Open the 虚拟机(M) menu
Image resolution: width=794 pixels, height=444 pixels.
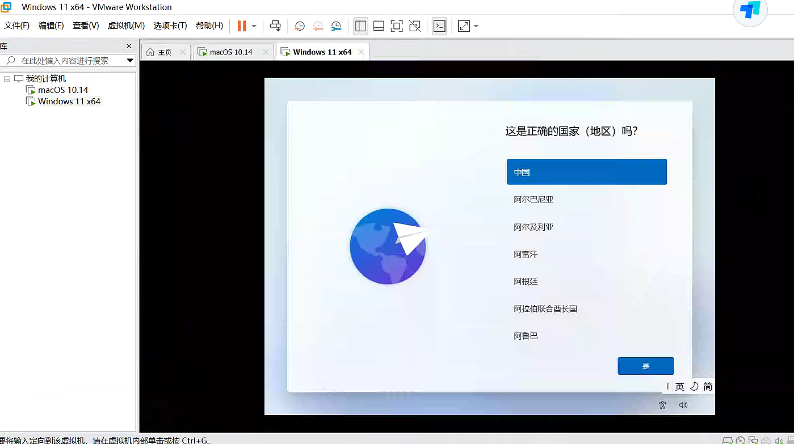[x=126, y=26]
